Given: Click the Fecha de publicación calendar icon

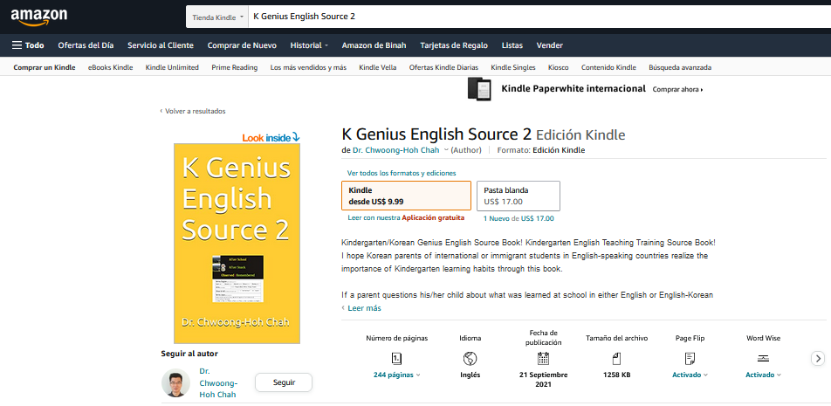Looking at the screenshot, I should (x=543, y=359).
